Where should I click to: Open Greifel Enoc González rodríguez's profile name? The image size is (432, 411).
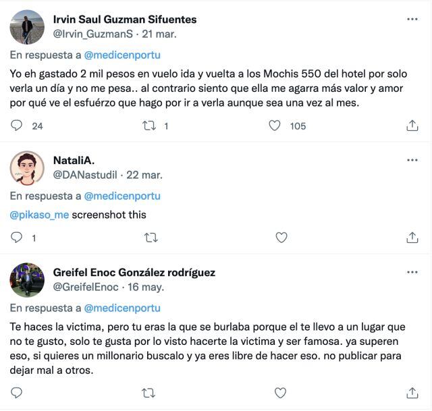134,273
